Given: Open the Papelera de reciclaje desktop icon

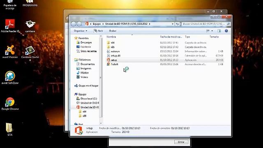Looking at the screenshot, I should (10, 5).
